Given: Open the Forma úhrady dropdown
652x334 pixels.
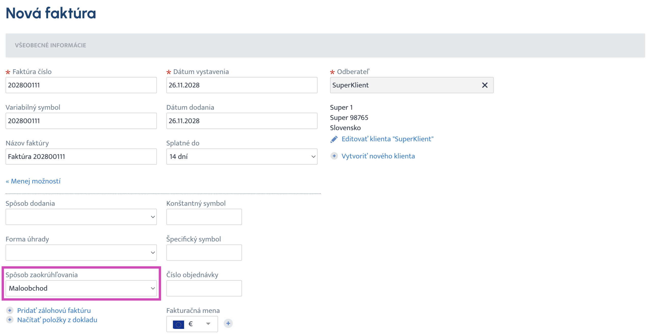Looking at the screenshot, I should (81, 252).
